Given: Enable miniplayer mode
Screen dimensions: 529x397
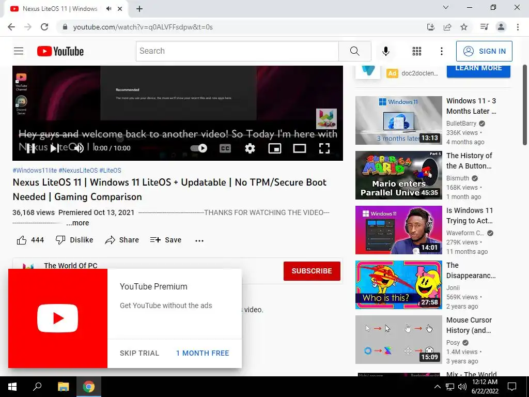Looking at the screenshot, I should click(x=275, y=148).
